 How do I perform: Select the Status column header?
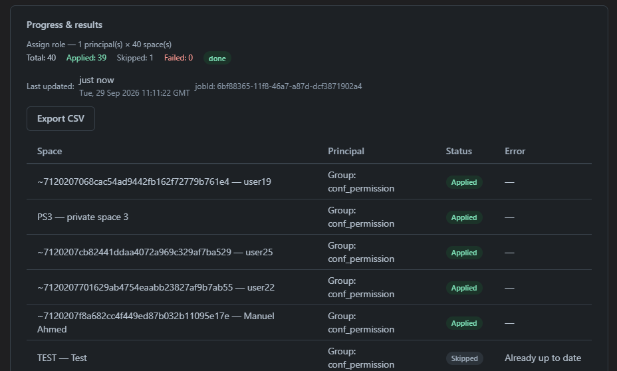[459, 151]
